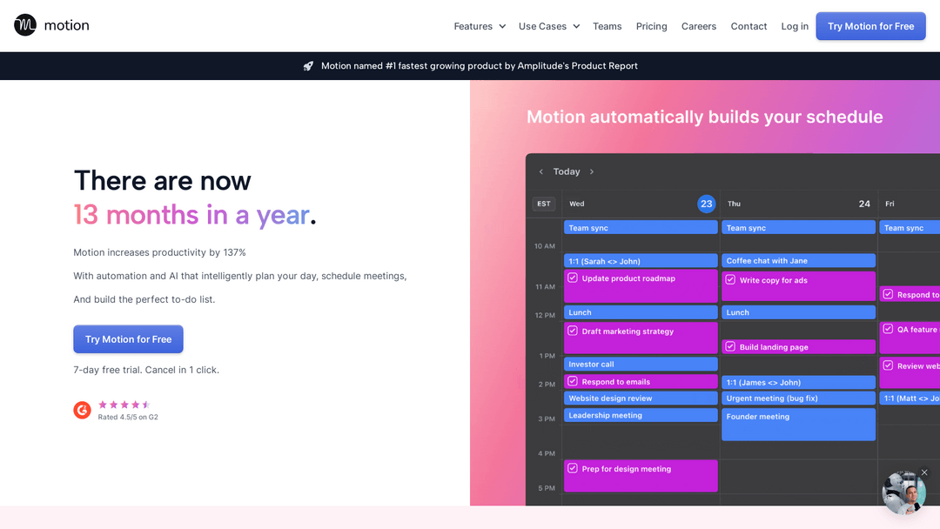This screenshot has width=940, height=529.
Task: Open the Investor call event
Action: pos(641,364)
